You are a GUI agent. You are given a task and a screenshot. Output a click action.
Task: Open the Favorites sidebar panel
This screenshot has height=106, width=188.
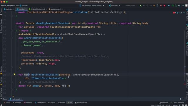click(1, 81)
